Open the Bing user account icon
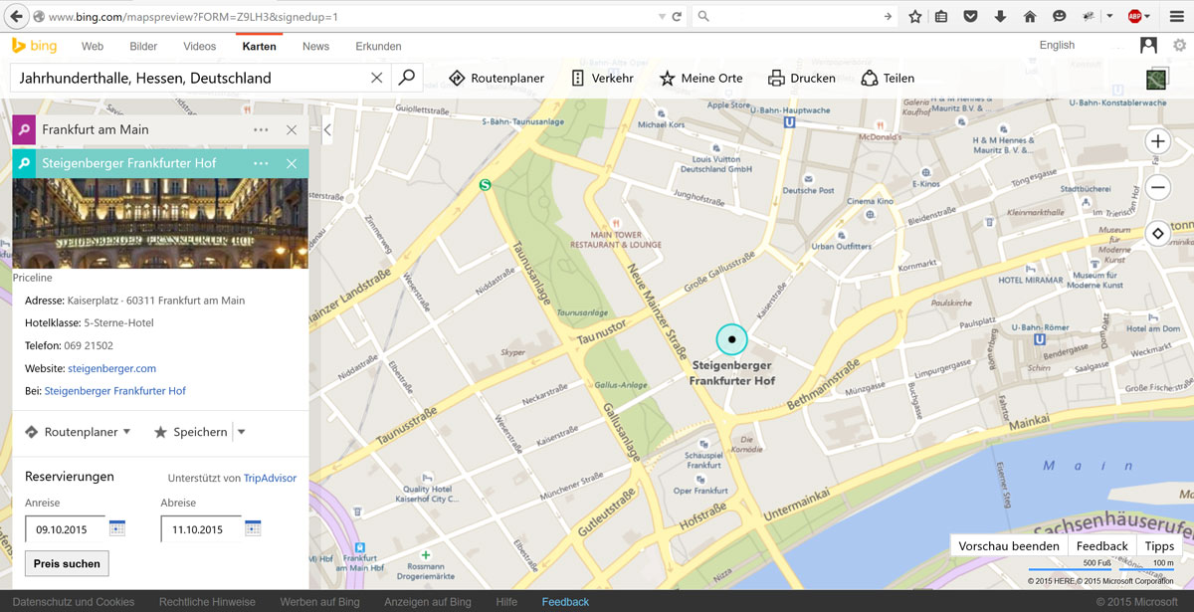Screen dimensions: 1194x612 tap(1149, 45)
